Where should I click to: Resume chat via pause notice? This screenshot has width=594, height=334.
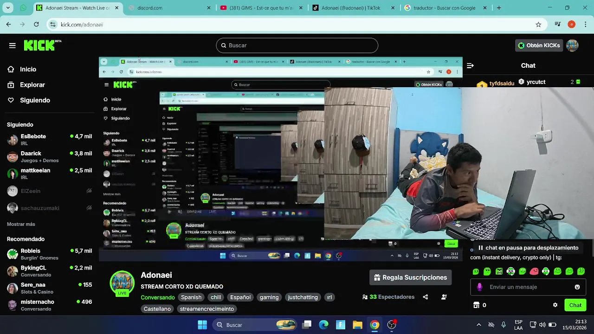click(x=528, y=248)
